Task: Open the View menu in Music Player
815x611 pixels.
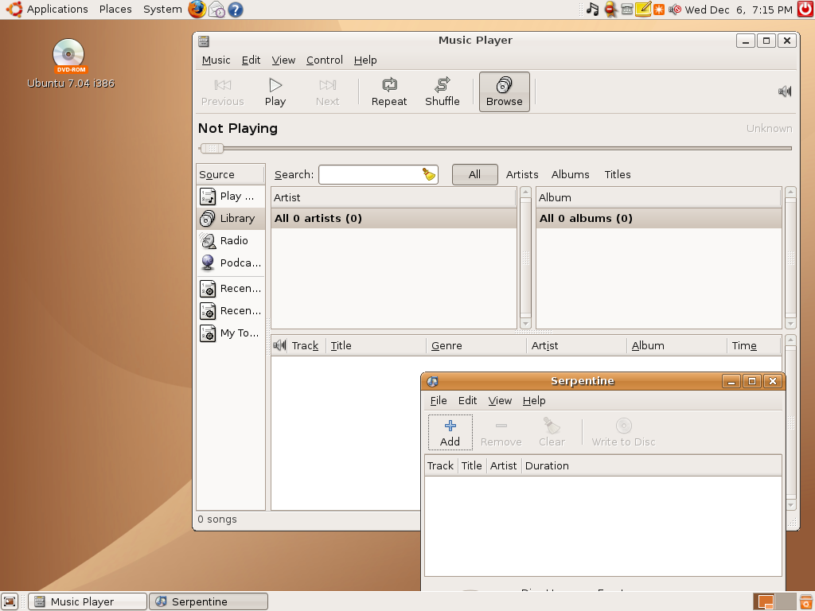Action: (x=283, y=60)
